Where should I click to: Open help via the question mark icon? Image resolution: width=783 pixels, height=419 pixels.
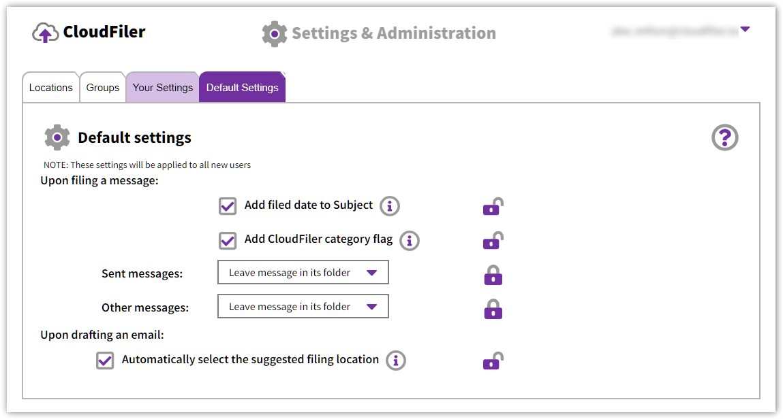724,137
